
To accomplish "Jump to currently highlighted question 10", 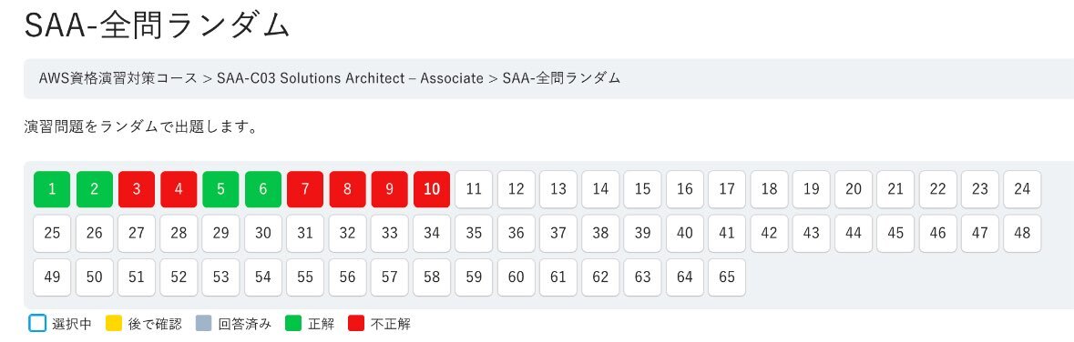I will click(432, 189).
